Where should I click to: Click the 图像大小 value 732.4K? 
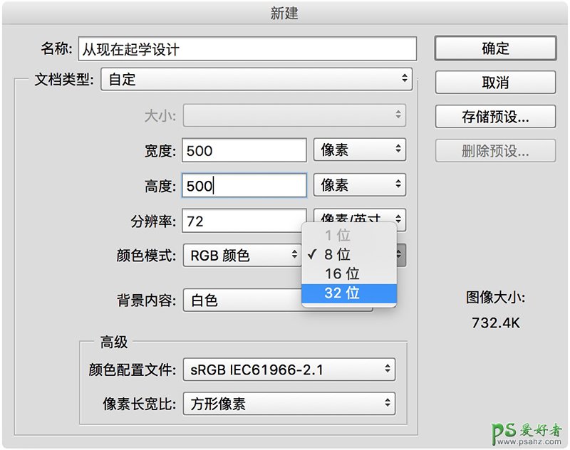[495, 323]
